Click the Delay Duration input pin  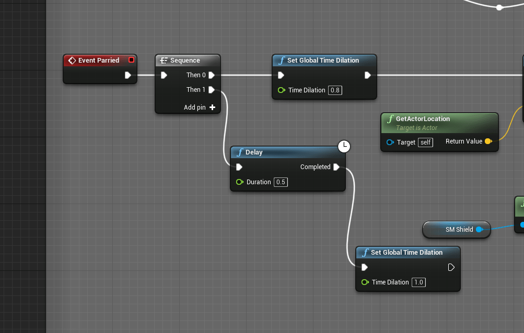click(x=240, y=182)
